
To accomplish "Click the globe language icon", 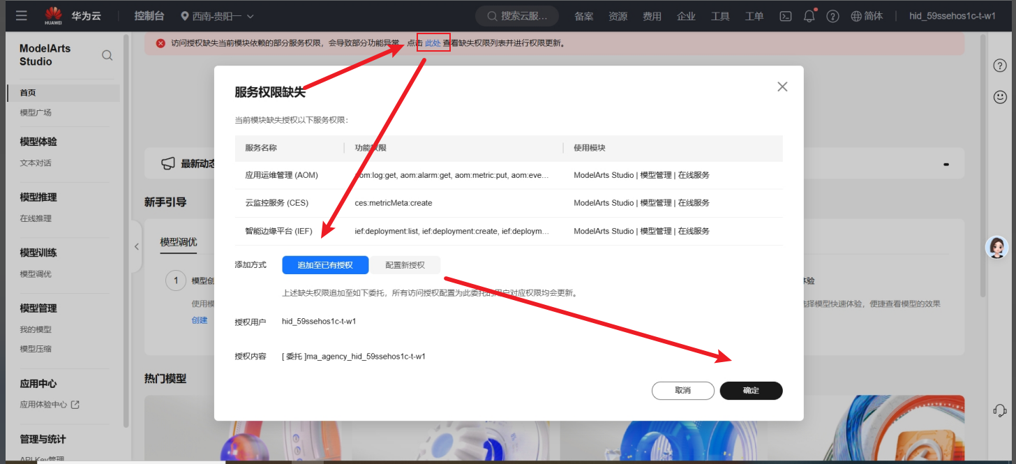I will (x=856, y=16).
